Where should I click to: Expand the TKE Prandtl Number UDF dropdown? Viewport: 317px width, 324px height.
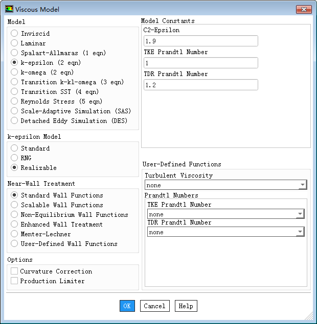226,214
